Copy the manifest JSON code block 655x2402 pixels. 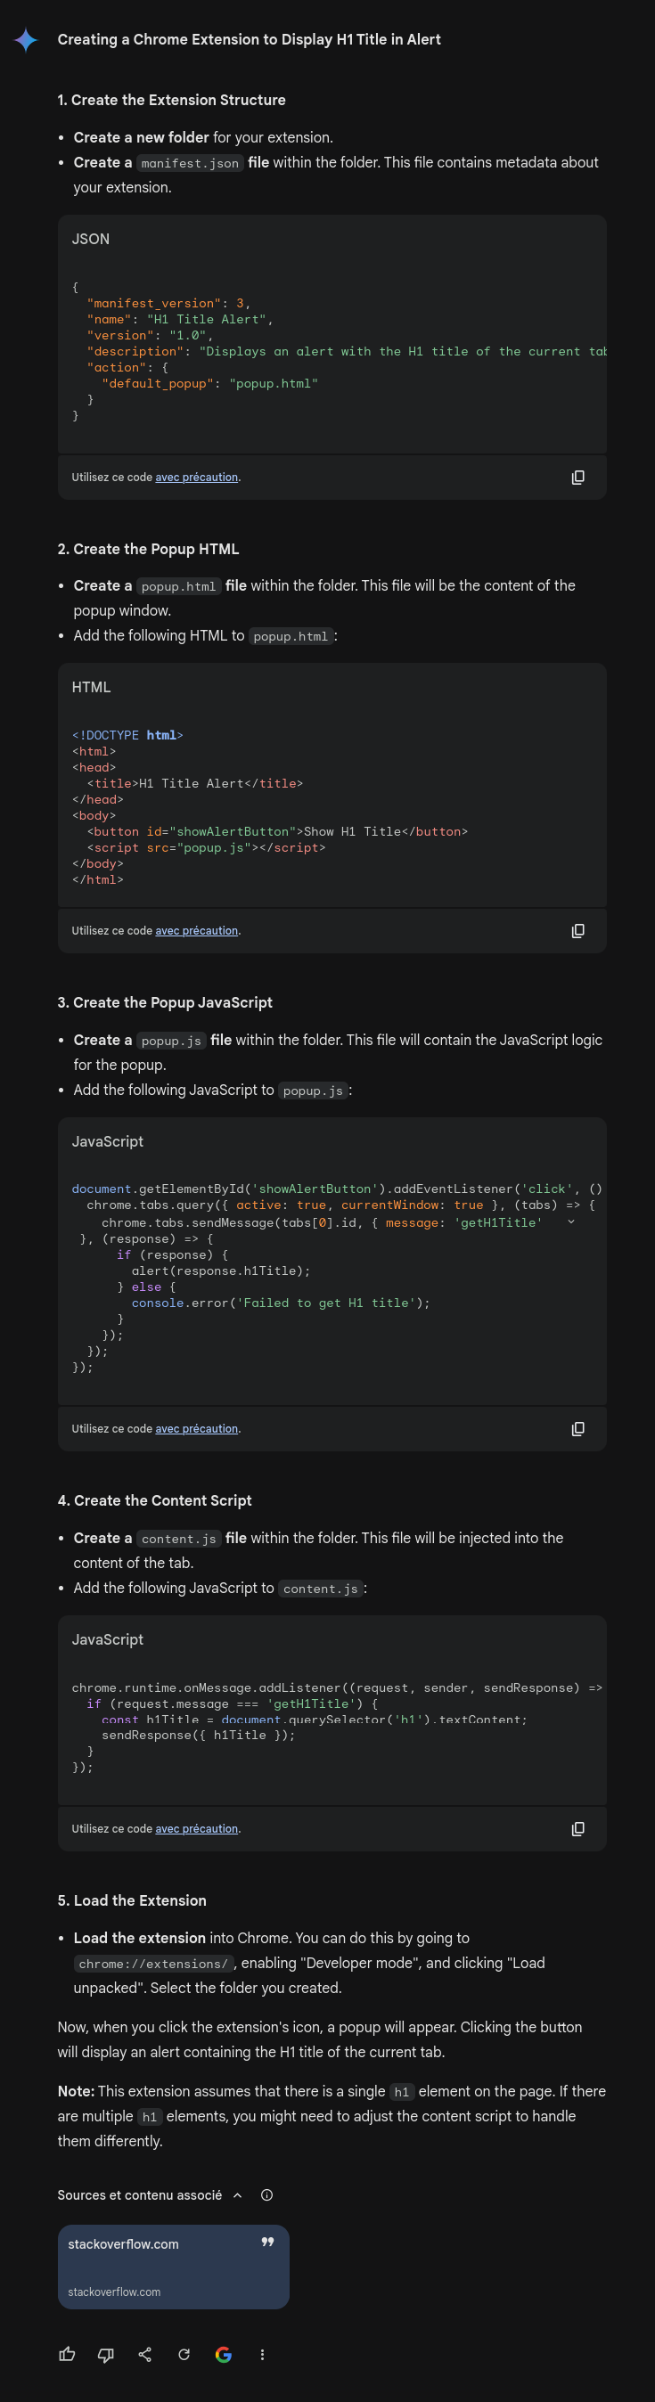pos(577,478)
